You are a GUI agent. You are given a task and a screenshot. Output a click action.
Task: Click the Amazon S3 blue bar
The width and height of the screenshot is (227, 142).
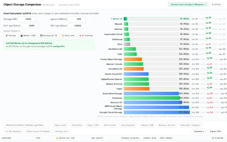pyautogui.click(x=153, y=103)
